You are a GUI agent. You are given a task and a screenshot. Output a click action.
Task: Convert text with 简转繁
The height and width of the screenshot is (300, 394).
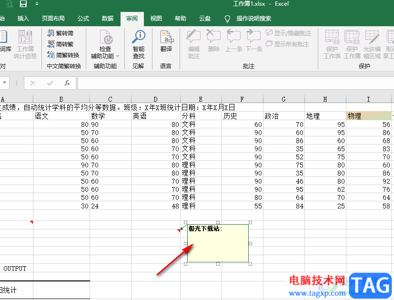pyautogui.click(x=61, y=44)
